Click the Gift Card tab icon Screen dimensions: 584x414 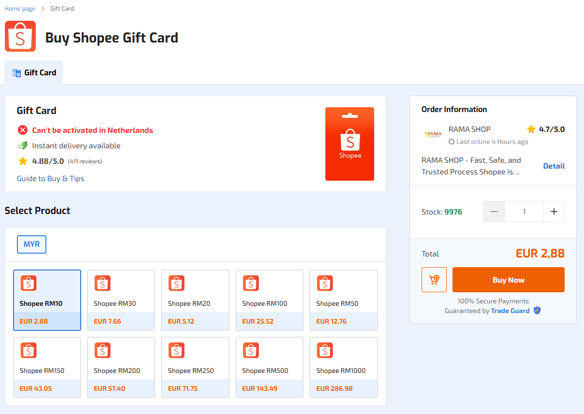click(17, 73)
